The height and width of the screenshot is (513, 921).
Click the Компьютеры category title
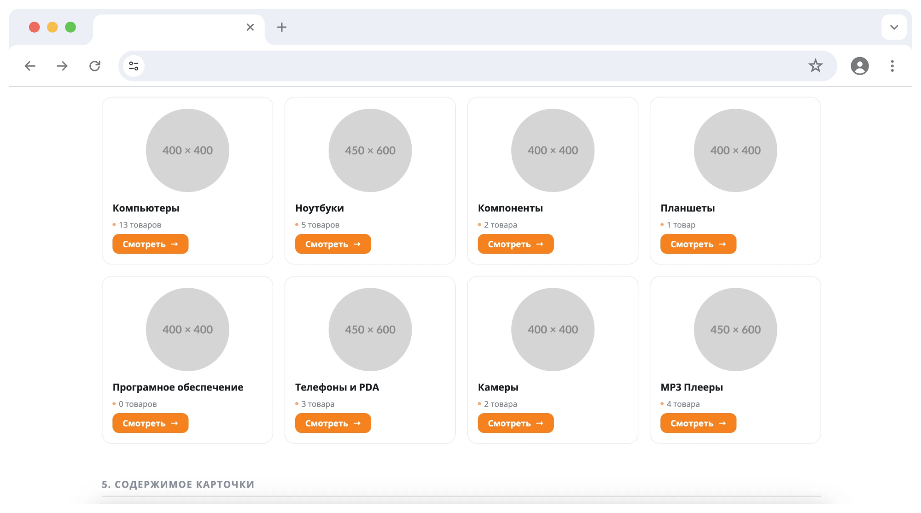tap(146, 208)
